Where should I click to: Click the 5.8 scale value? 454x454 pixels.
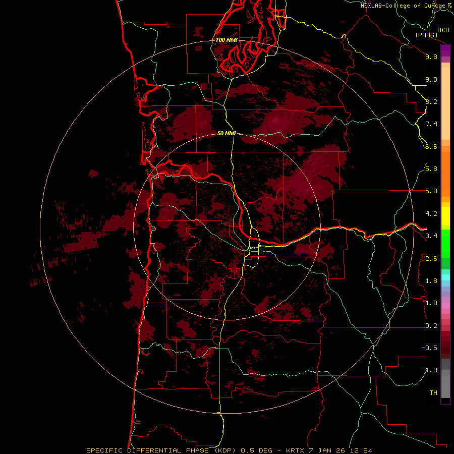pyautogui.click(x=431, y=169)
